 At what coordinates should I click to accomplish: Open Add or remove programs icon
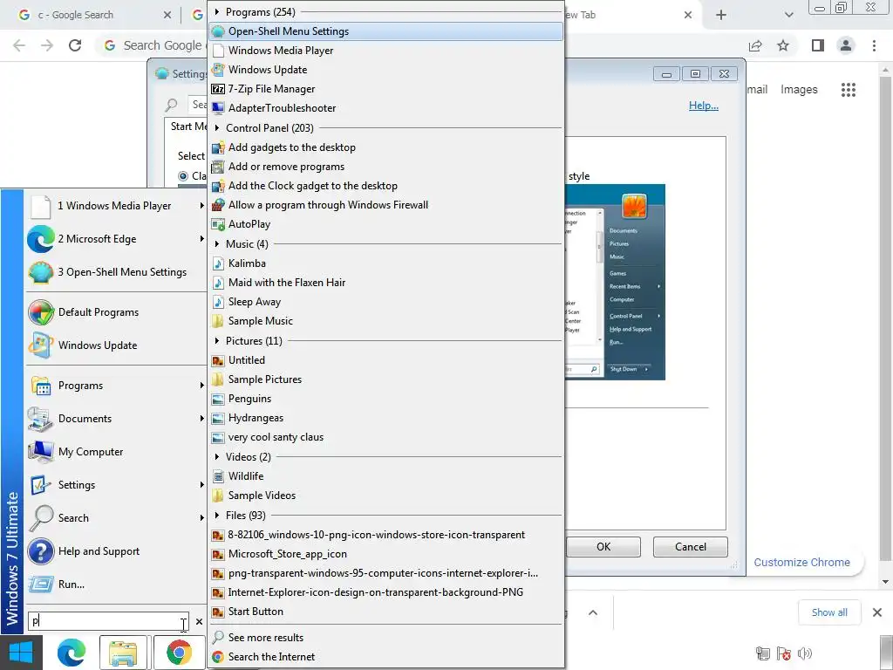tap(217, 167)
